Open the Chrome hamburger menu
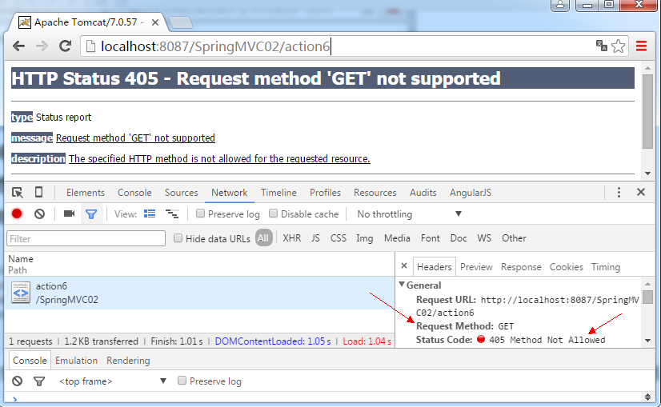 coord(641,46)
